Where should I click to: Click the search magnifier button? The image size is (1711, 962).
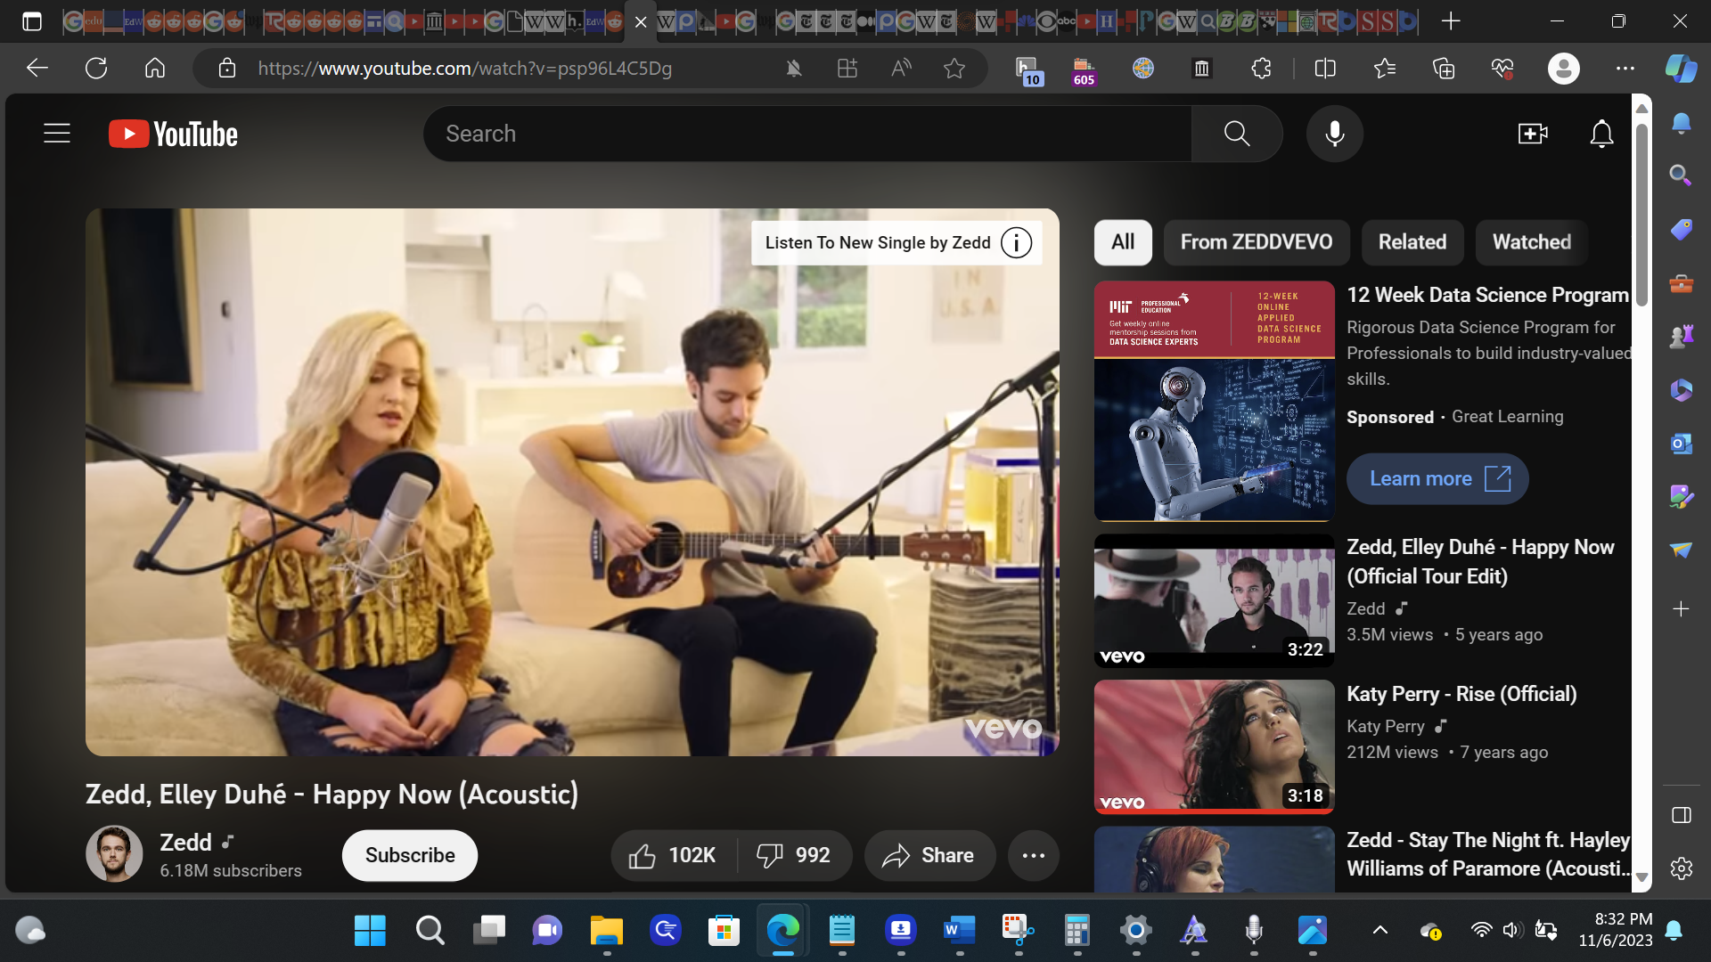tap(1236, 134)
